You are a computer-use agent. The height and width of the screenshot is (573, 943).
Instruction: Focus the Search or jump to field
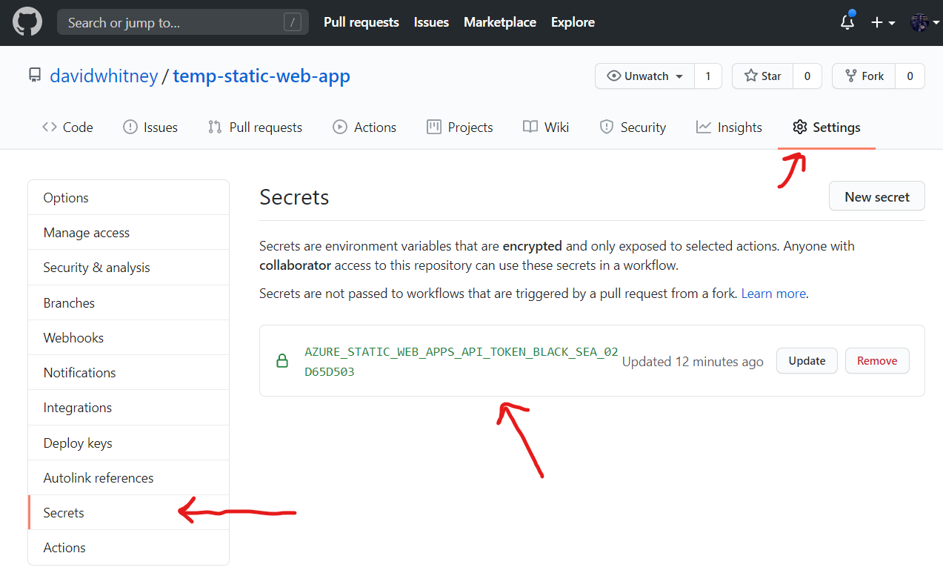(183, 23)
